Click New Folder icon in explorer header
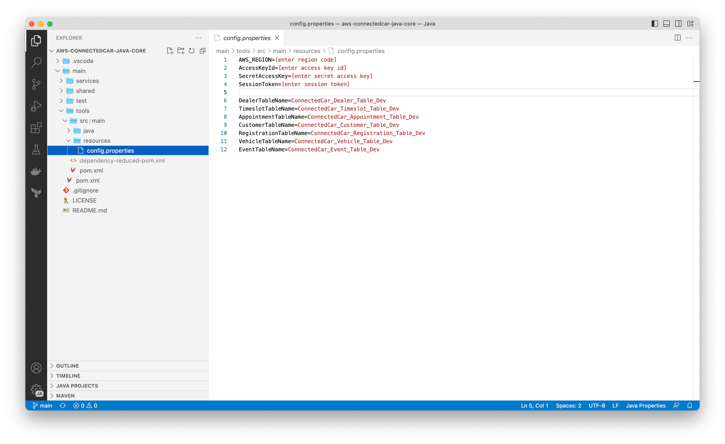725x444 pixels. (x=181, y=51)
